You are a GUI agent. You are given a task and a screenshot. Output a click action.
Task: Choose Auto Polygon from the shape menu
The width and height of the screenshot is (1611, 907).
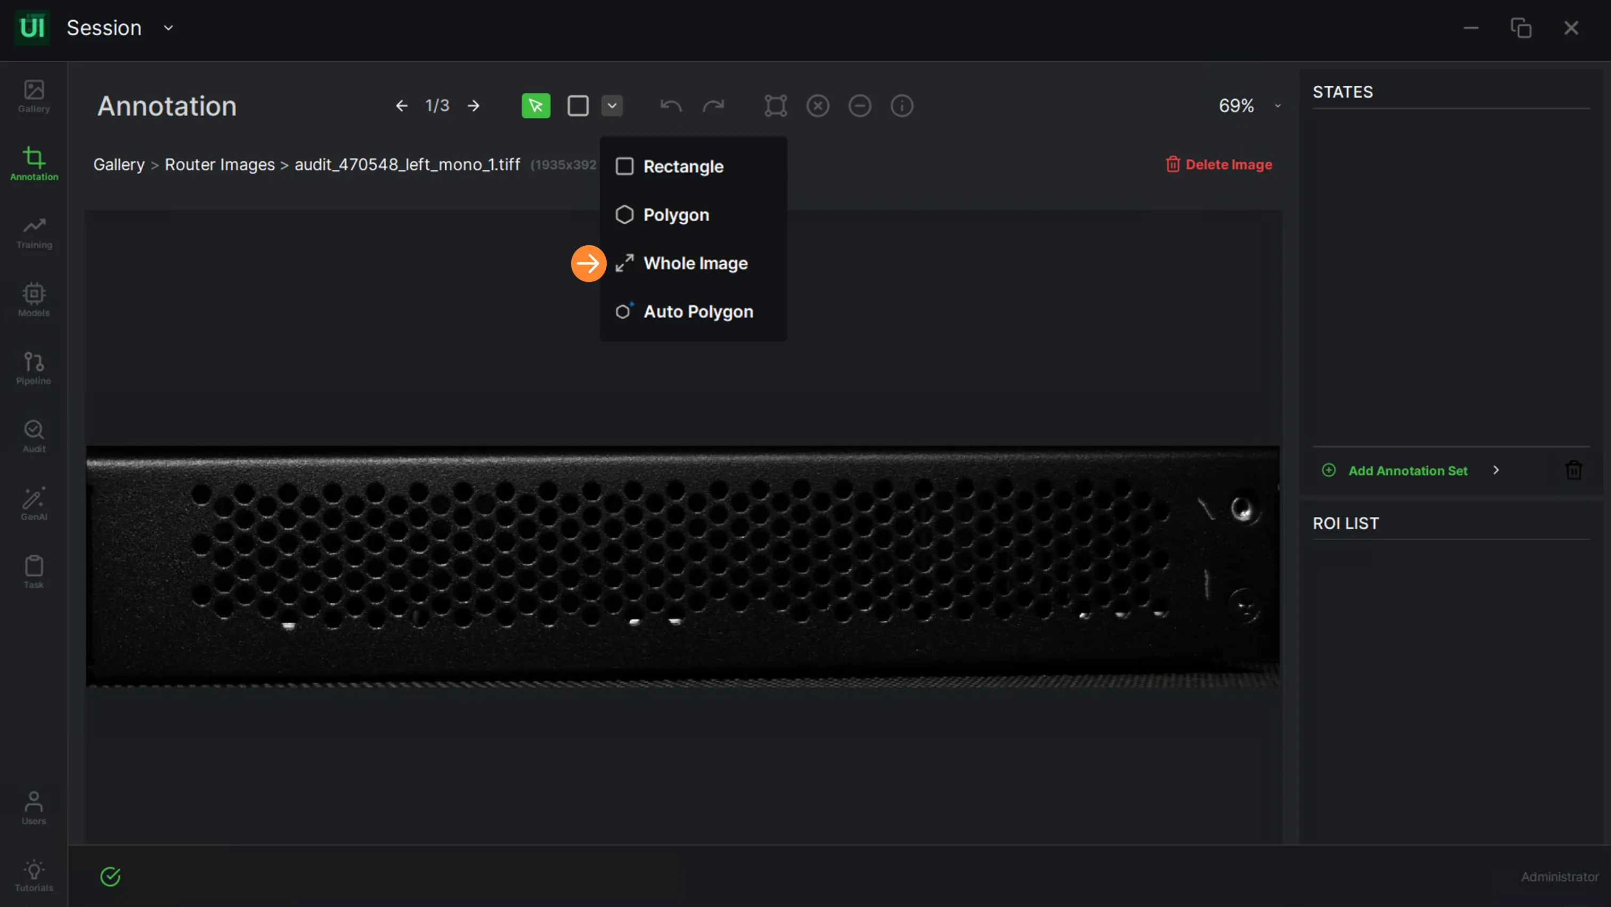pyautogui.click(x=693, y=312)
